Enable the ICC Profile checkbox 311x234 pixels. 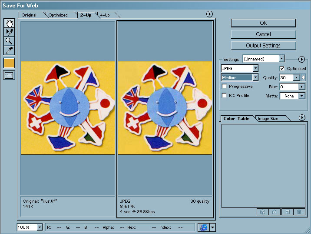(x=224, y=95)
